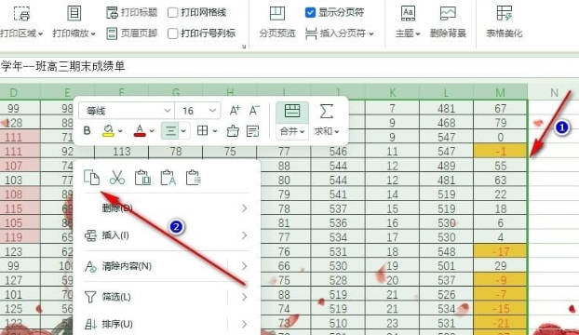Click the Cut scissors icon
The height and width of the screenshot is (335, 579).
[x=117, y=178]
